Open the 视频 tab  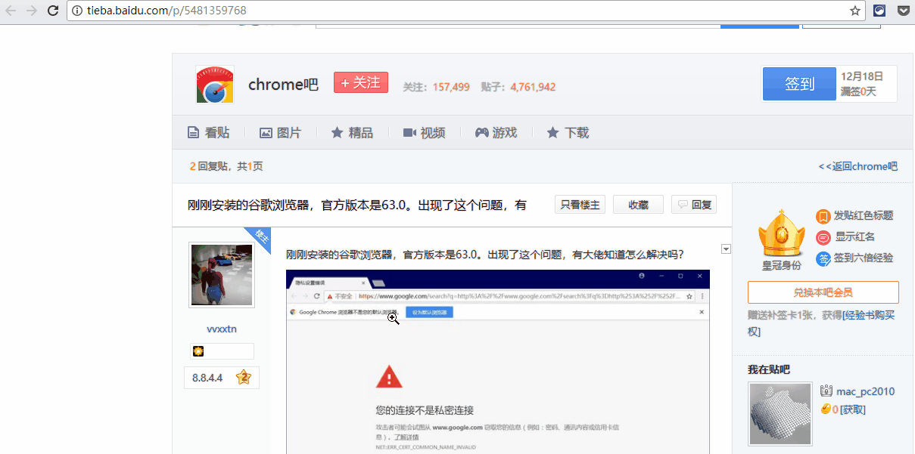tap(425, 133)
